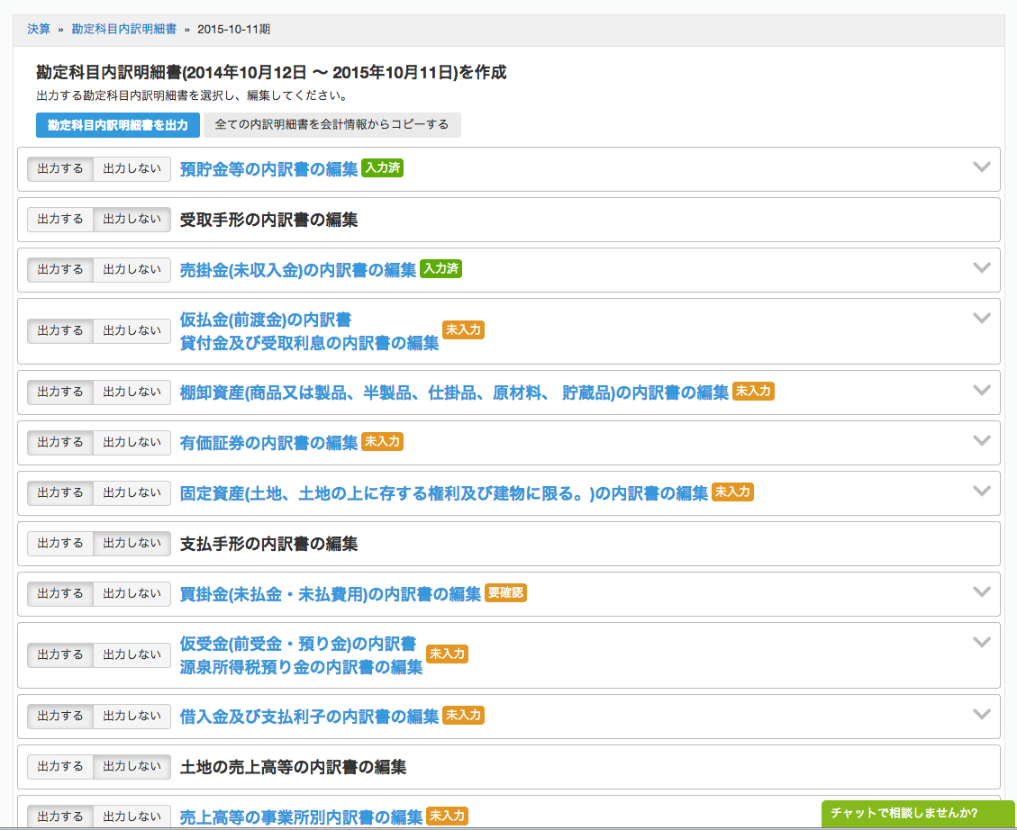Expand the 預貯金等の内訳書 row chevron
The image size is (1017, 830).
981,167
